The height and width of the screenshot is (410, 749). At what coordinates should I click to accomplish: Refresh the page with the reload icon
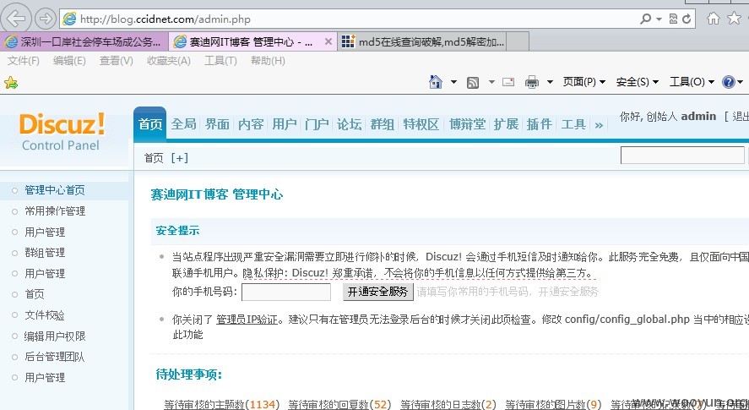(x=687, y=19)
